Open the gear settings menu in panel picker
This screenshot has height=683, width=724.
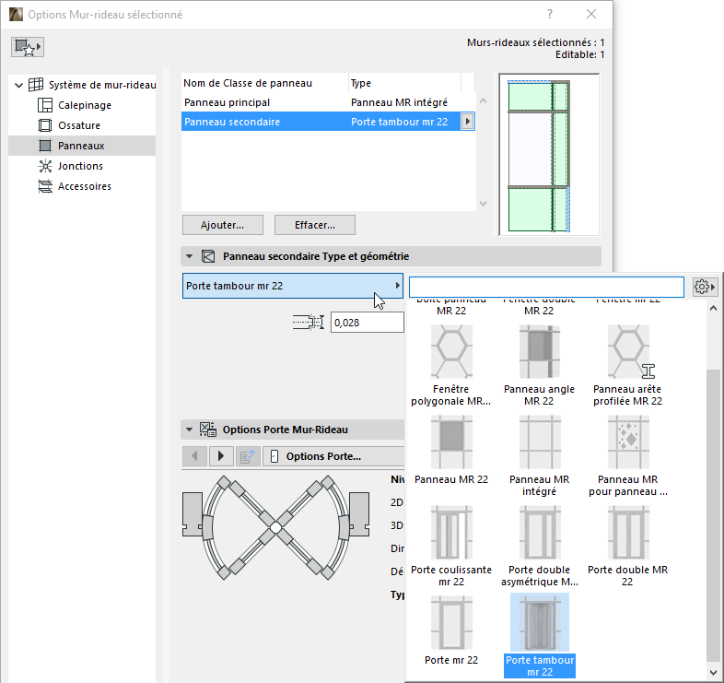click(x=704, y=287)
